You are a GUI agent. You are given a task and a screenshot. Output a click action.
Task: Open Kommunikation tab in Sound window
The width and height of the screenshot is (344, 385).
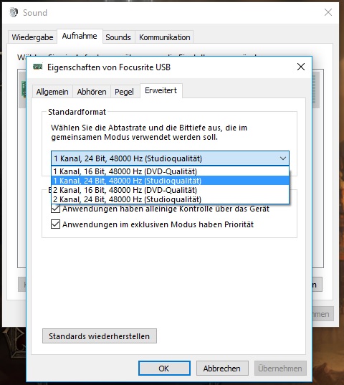(x=164, y=37)
